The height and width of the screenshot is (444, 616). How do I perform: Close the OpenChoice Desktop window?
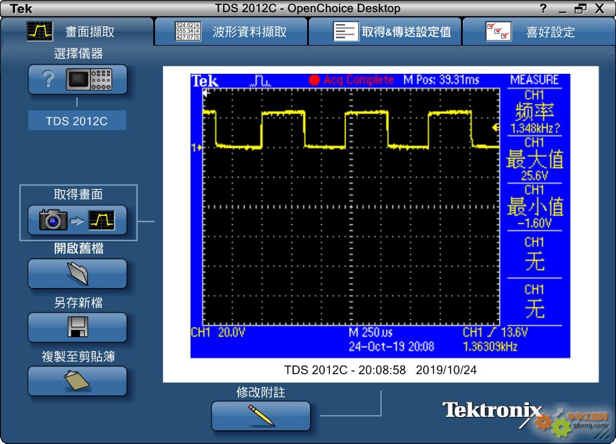tap(600, 8)
